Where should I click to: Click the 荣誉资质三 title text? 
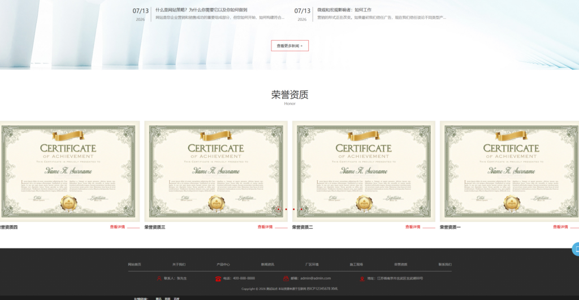pos(155,227)
